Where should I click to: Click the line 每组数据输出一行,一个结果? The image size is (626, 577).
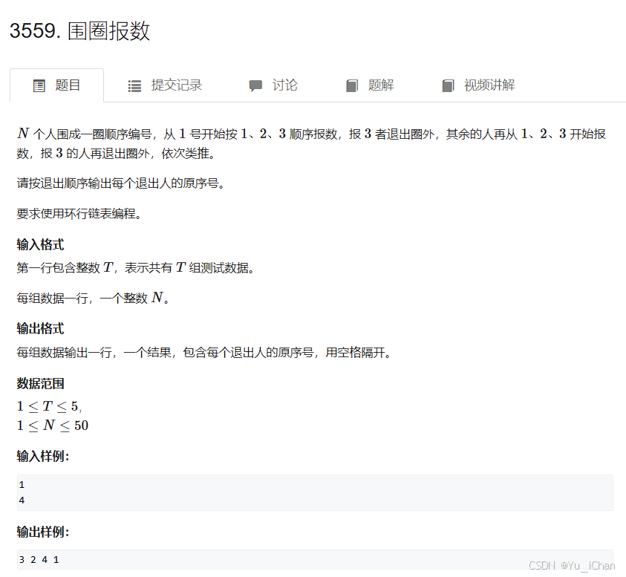point(203,353)
